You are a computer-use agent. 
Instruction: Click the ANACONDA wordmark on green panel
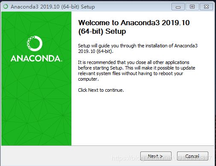[x=36, y=58]
